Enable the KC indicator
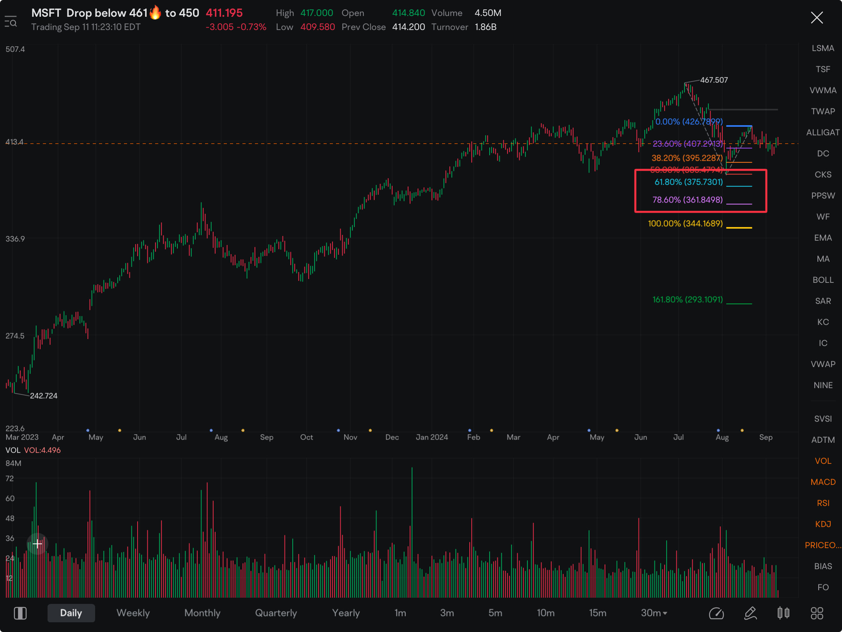This screenshot has height=632, width=842. click(823, 322)
